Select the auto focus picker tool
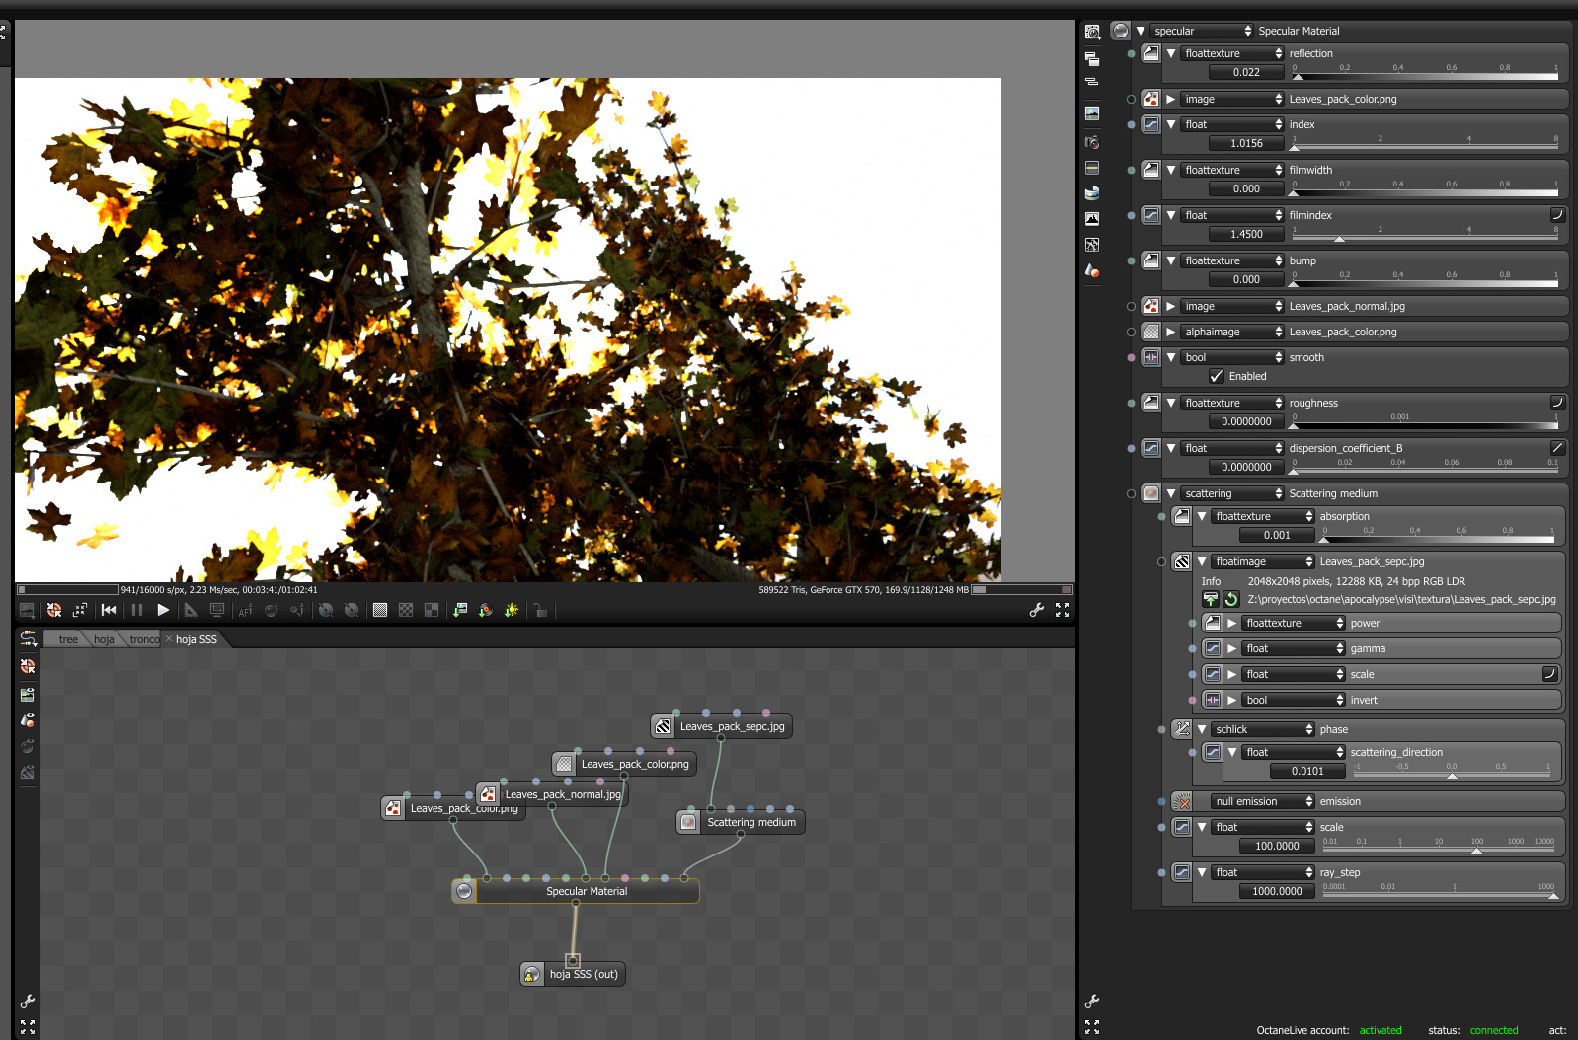Viewport: 1578px width, 1040px height. click(x=245, y=610)
